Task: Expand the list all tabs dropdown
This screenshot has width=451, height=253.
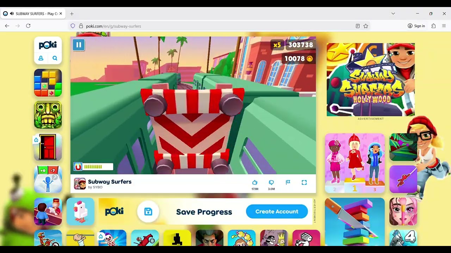Action: click(x=393, y=14)
